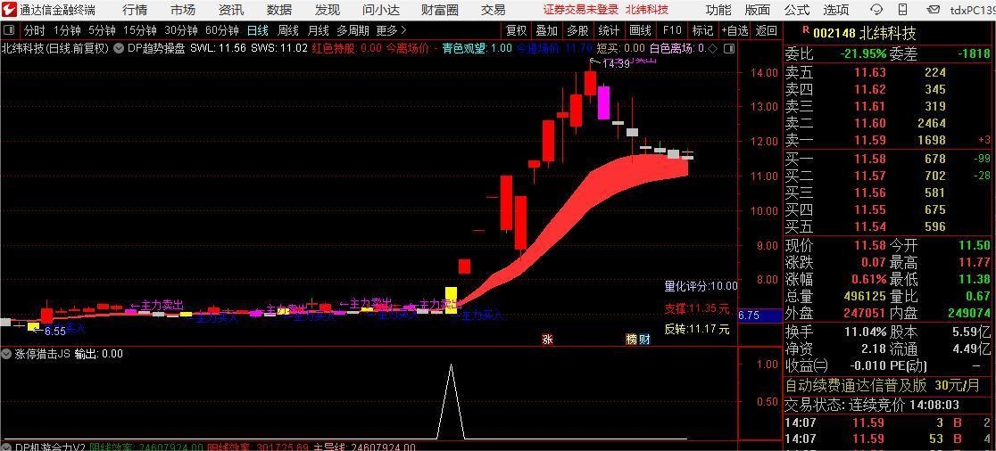The width and height of the screenshot is (996, 451).
Task: Expand the 涨停猎击JS indicator dropdown arrow
Action: click(x=8, y=354)
